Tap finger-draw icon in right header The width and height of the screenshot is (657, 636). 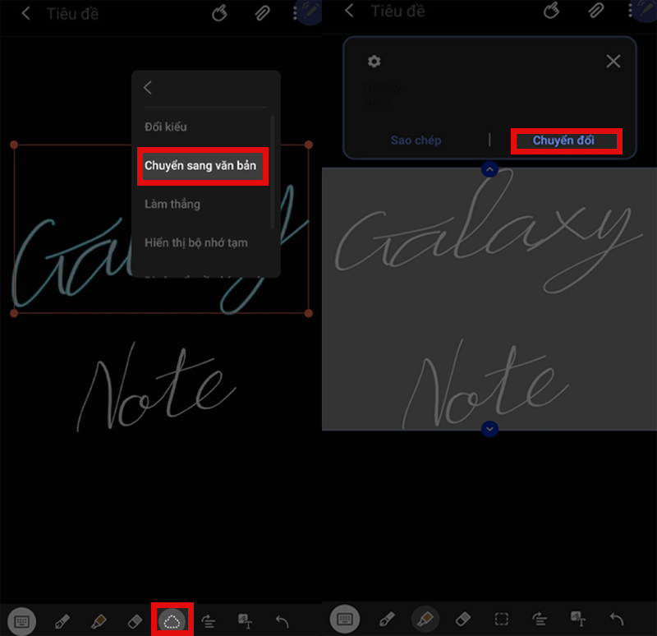point(551,11)
